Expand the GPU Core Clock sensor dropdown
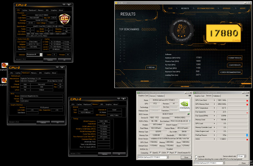This screenshot has width=253, height=166. (214, 100)
